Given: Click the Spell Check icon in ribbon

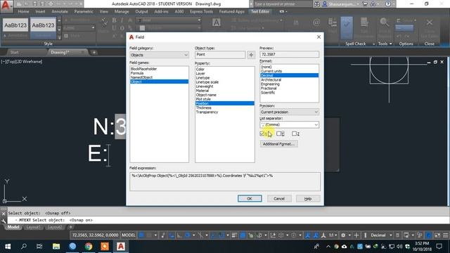Looking at the screenshot, I should pos(347,28).
